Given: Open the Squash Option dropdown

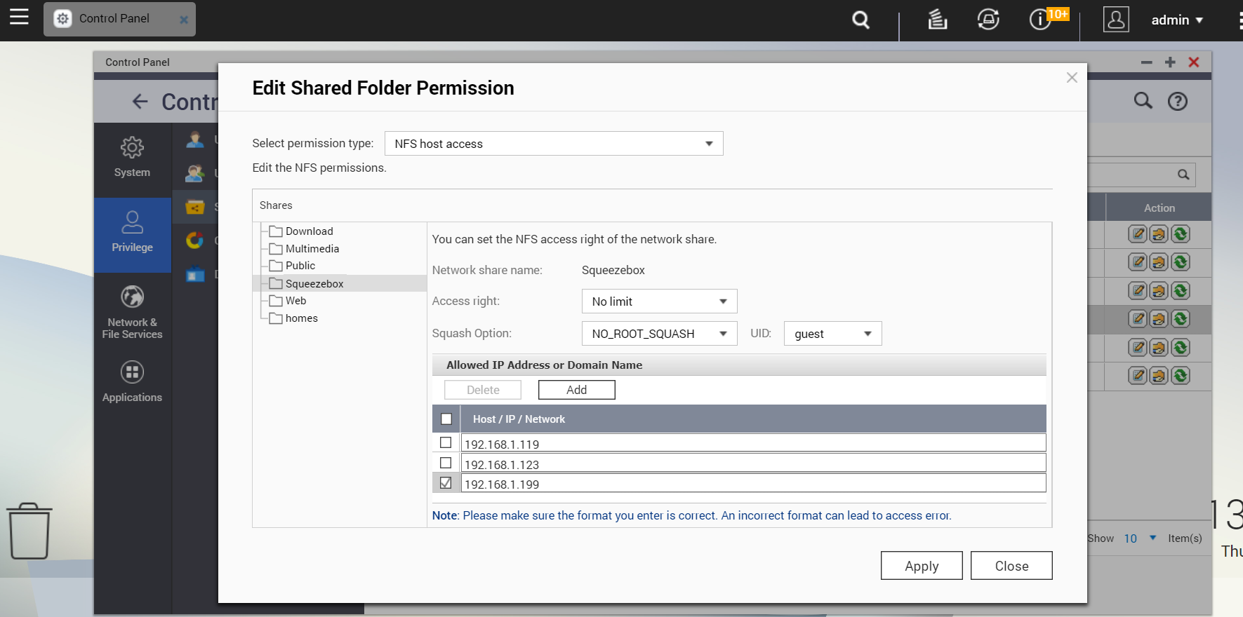Looking at the screenshot, I should 659,334.
